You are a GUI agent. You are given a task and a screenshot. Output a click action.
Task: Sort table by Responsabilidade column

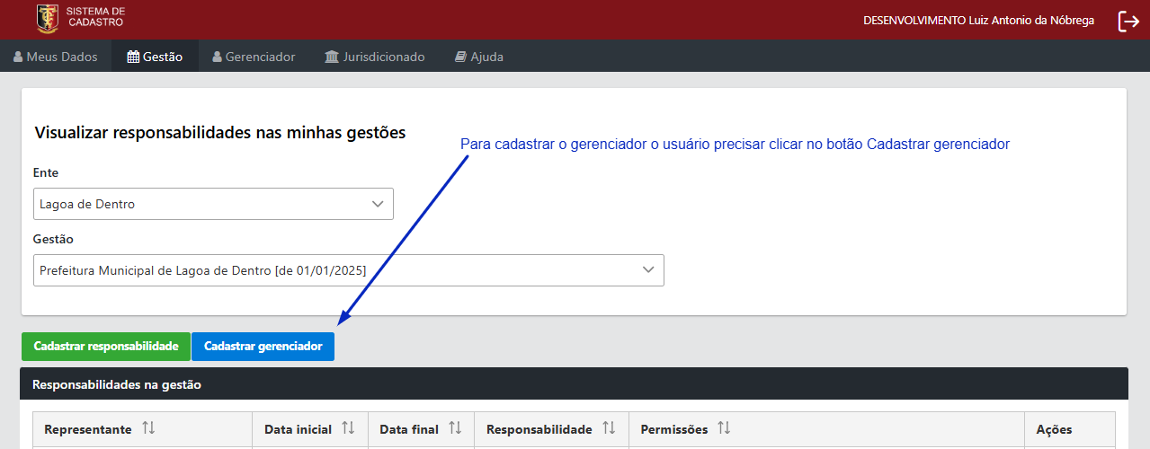tap(609, 429)
